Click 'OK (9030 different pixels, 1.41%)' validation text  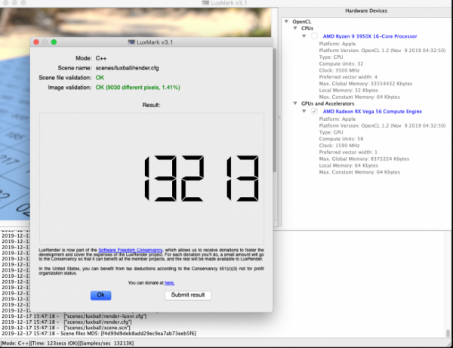click(x=138, y=88)
